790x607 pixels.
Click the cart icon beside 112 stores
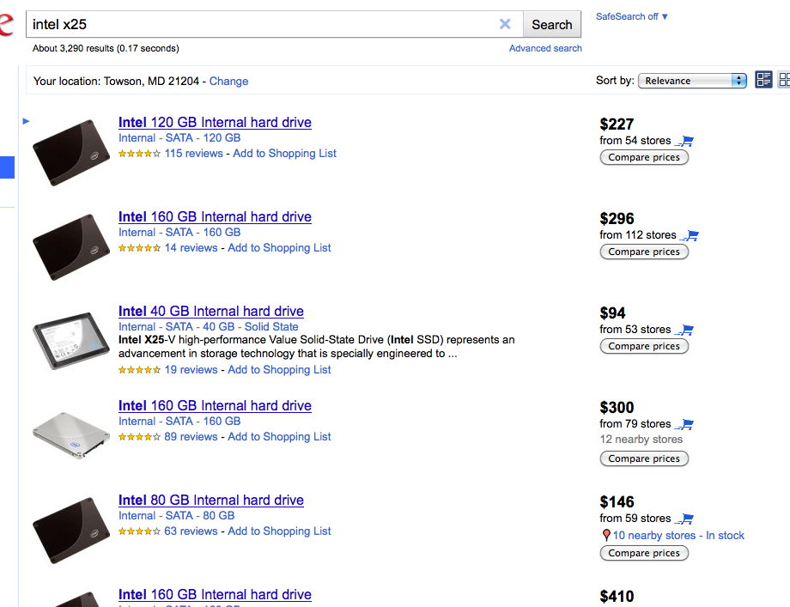coord(690,235)
